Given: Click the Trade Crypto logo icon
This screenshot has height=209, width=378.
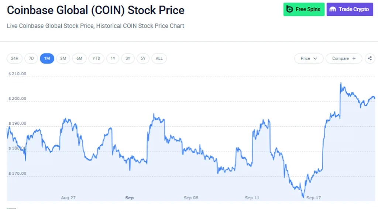Looking at the screenshot, I should [x=333, y=9].
